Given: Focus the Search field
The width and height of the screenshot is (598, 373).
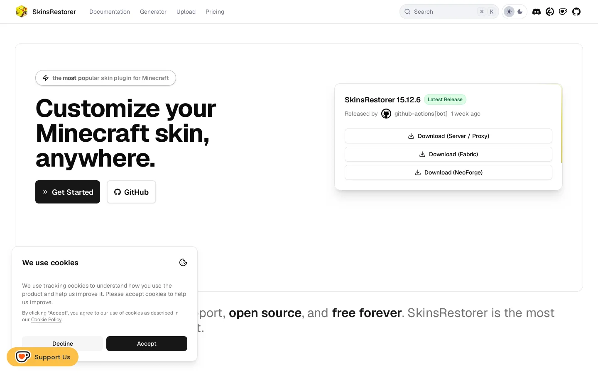Looking at the screenshot, I should pos(449,12).
